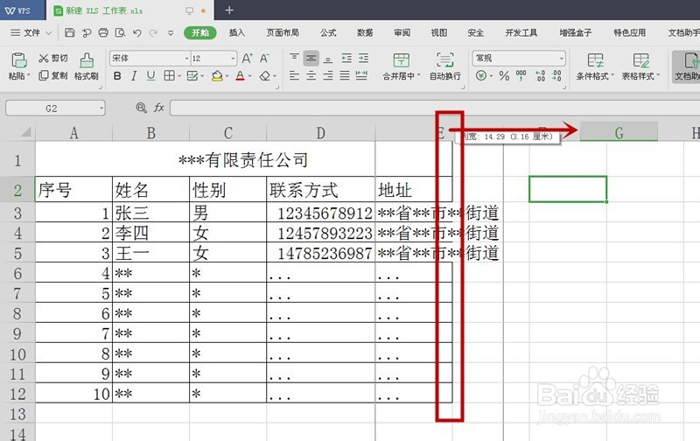Viewport: 700px width, 441px height.
Task: Open Table Style 表格样式 menu
Action: (640, 66)
